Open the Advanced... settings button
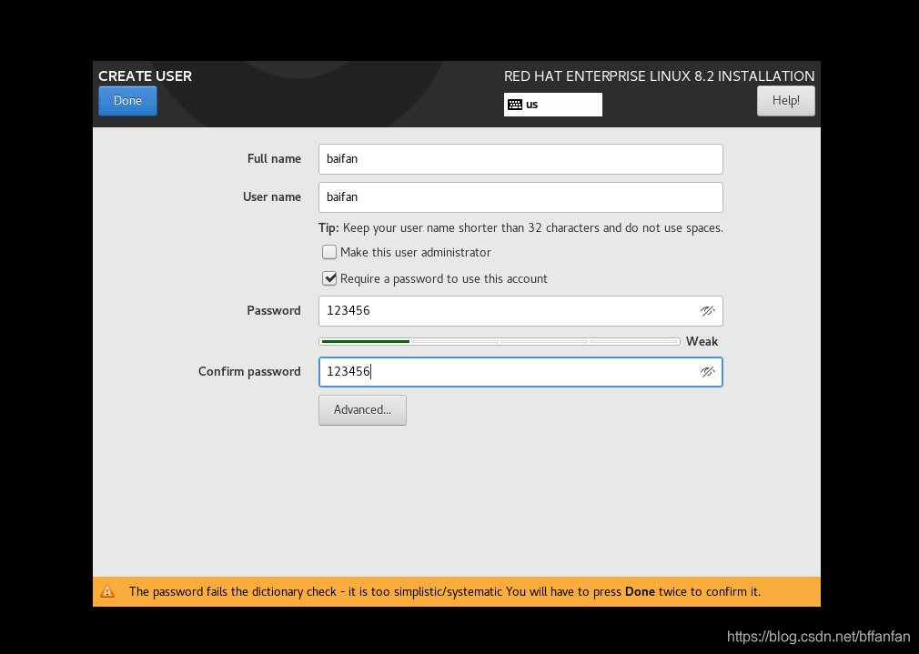This screenshot has height=654, width=919. pos(362,409)
